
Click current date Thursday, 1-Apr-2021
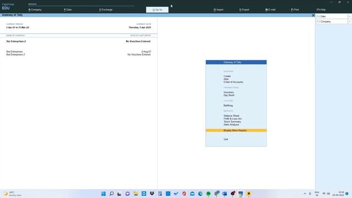point(140,28)
